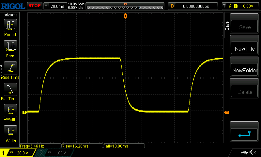Viewport: 261px width, 157px height.
Task: Click the Rise=16.20ms measurement readout
Action: click(x=82, y=146)
